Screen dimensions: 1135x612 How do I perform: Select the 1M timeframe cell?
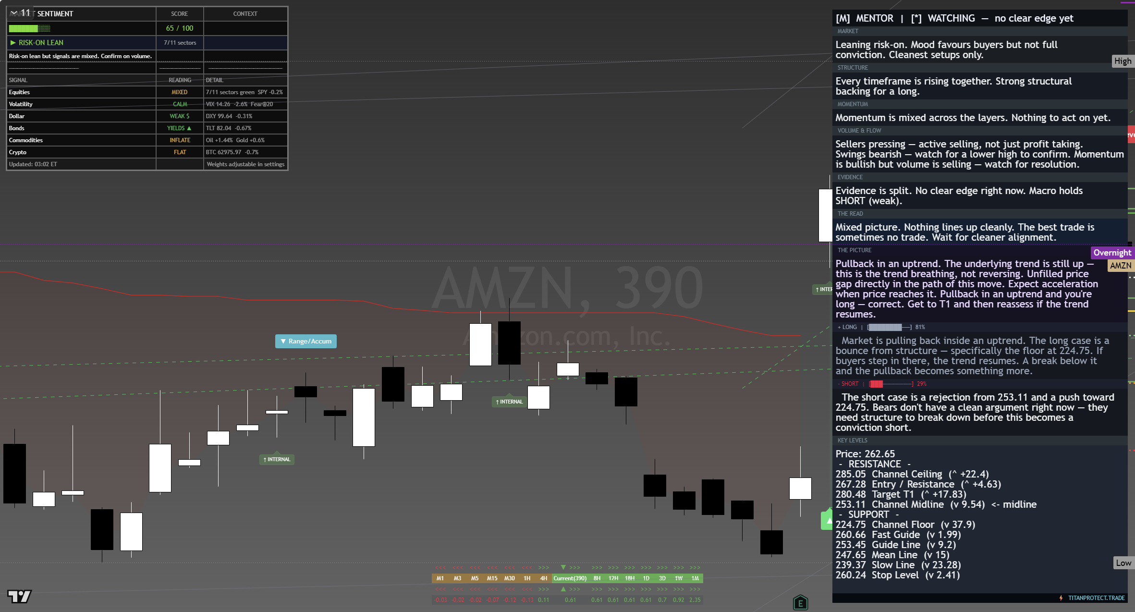click(x=695, y=578)
